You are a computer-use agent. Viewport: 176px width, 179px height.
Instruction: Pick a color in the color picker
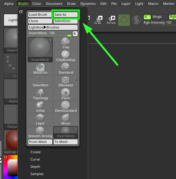point(12,167)
